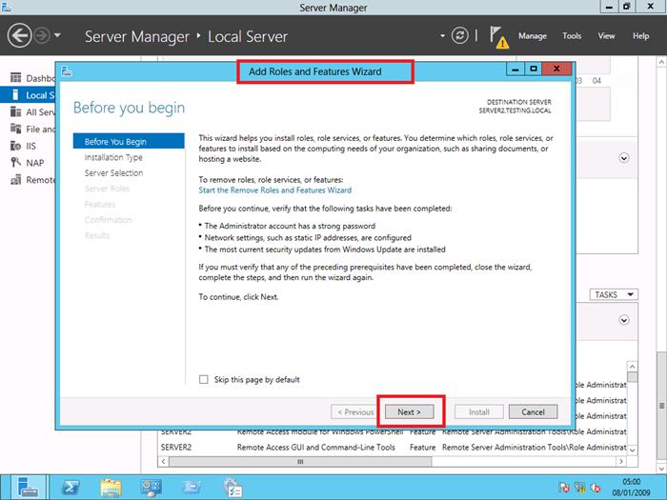Close the Add Roles and Features Wizard
Screen dimensions: 667x500
(556, 69)
